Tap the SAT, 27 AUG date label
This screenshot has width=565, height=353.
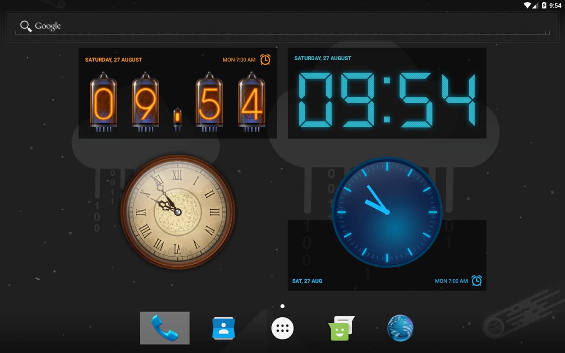click(307, 281)
